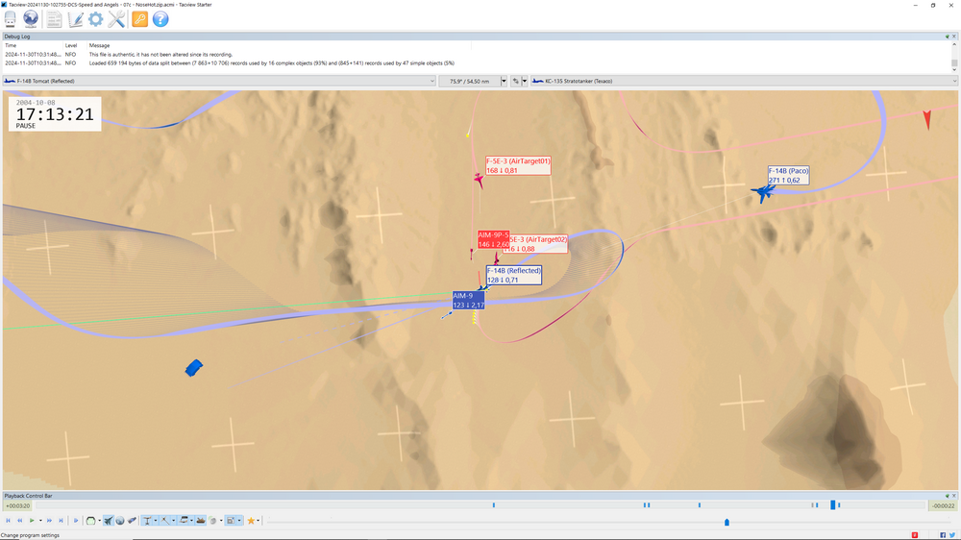Click the Facebook icon in status bar

point(943,535)
